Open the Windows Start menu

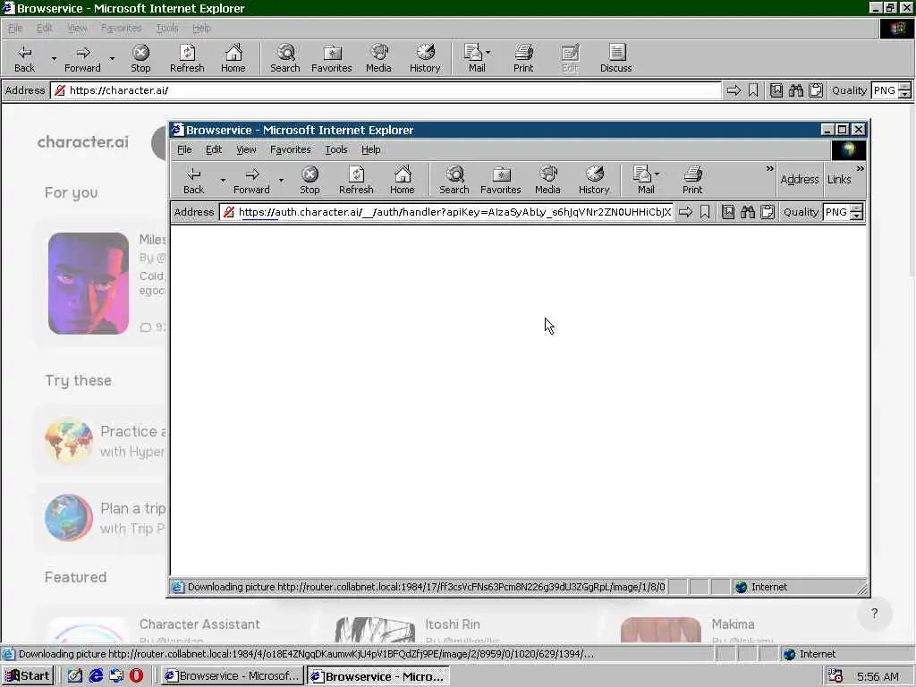pos(28,676)
